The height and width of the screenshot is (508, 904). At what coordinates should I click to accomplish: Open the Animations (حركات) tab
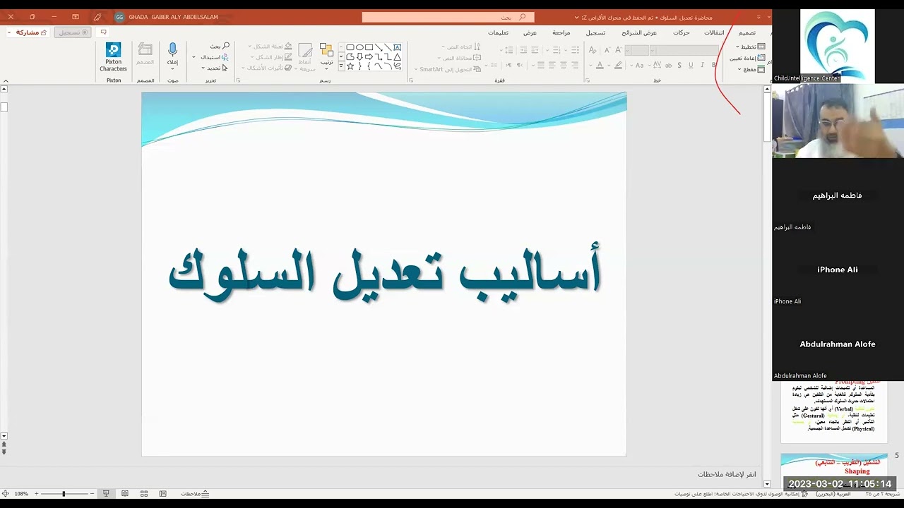click(x=682, y=32)
